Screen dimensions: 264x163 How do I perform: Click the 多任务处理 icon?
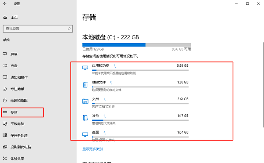pos(5,135)
